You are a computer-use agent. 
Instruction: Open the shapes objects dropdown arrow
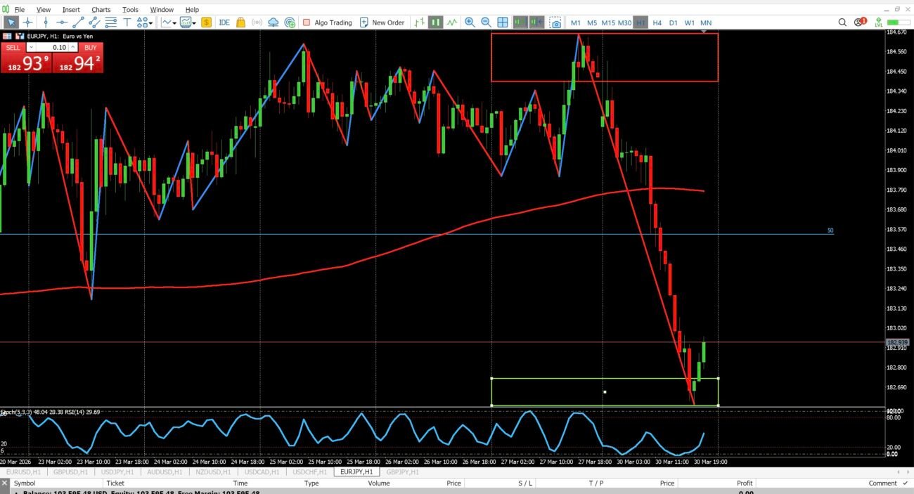tap(151, 23)
